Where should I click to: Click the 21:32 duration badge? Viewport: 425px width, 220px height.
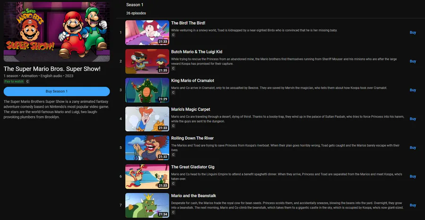(x=162, y=157)
